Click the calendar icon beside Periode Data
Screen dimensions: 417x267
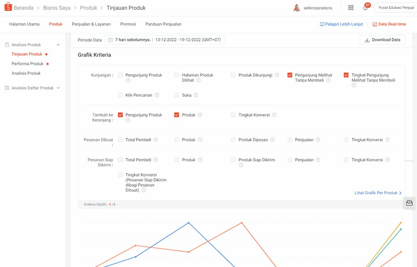click(110, 40)
